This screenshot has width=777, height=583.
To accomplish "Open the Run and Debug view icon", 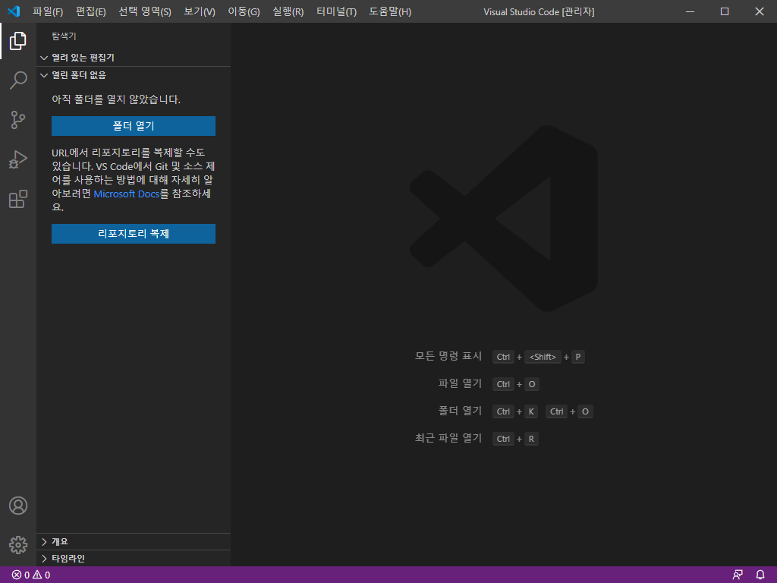I will click(18, 159).
